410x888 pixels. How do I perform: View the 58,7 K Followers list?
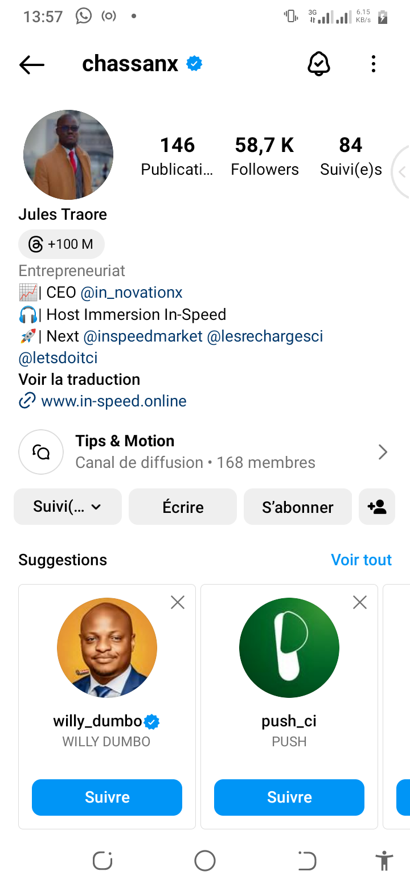pos(265,155)
